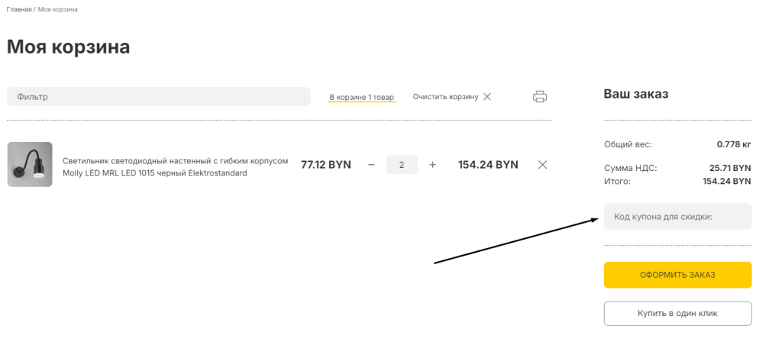Focus the Фильтр search field

[x=158, y=97]
